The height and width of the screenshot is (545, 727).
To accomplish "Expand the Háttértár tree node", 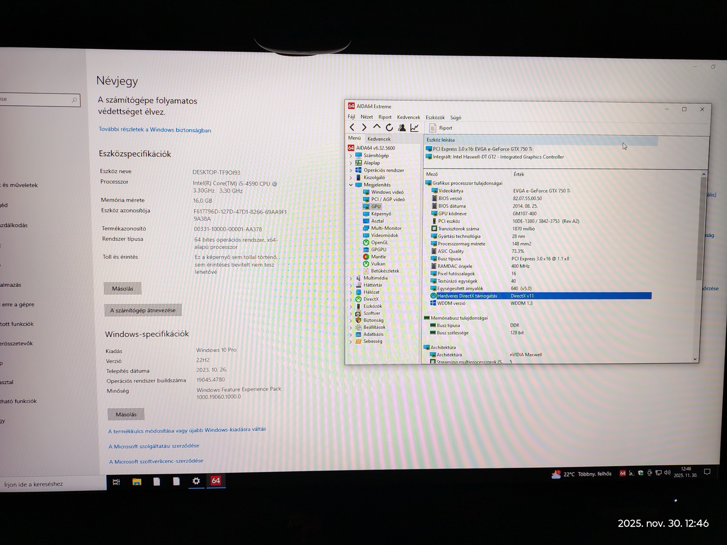I will pyautogui.click(x=351, y=285).
